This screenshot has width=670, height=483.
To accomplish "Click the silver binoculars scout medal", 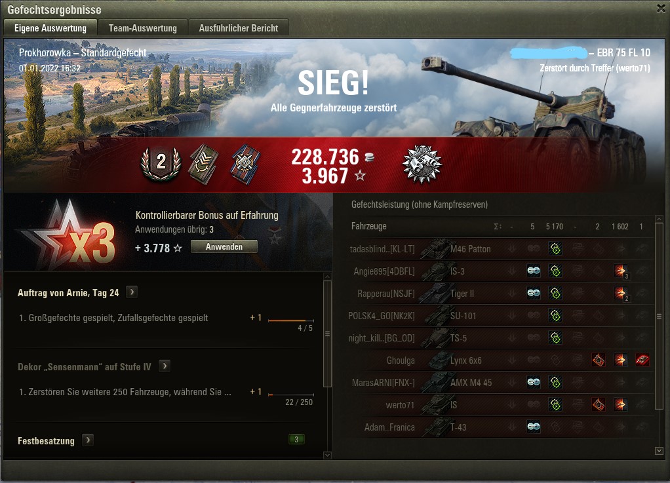I will pyautogui.click(x=422, y=164).
